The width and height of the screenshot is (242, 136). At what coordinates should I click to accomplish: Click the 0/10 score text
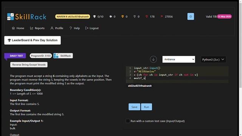(x=100, y=17)
